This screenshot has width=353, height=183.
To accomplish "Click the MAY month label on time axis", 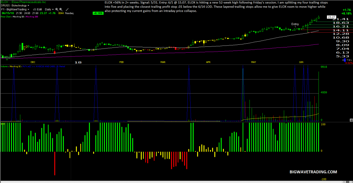I will [x=253, y=62].
